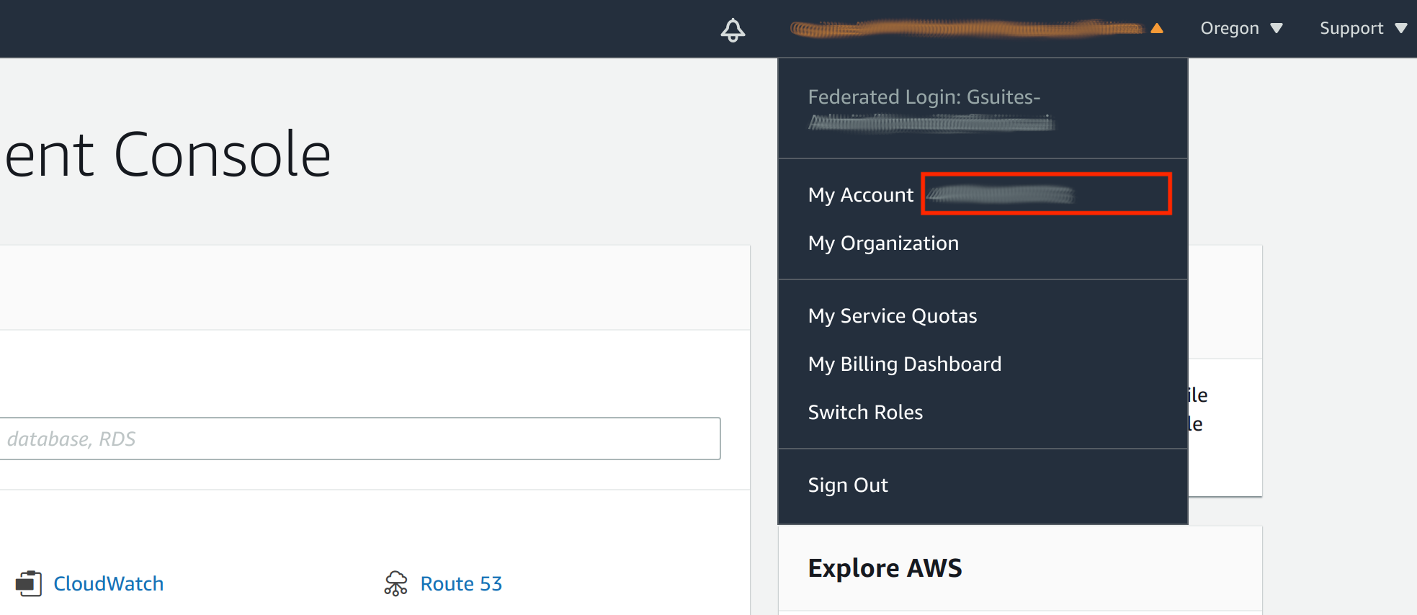This screenshot has width=1417, height=615.
Task: Follow the CloudWatch link
Action: [x=108, y=583]
